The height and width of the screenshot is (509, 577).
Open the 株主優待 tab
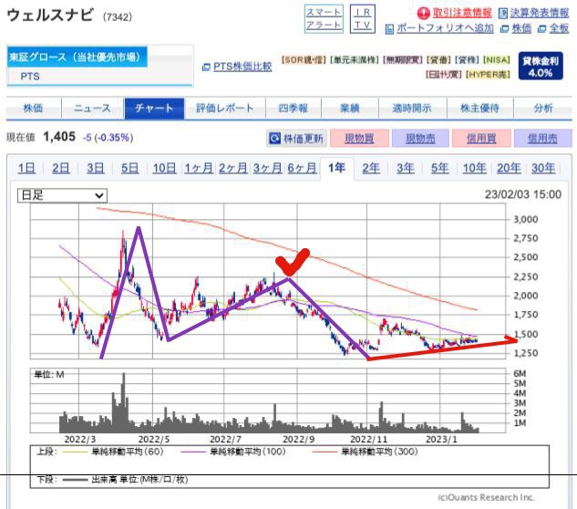(479, 109)
